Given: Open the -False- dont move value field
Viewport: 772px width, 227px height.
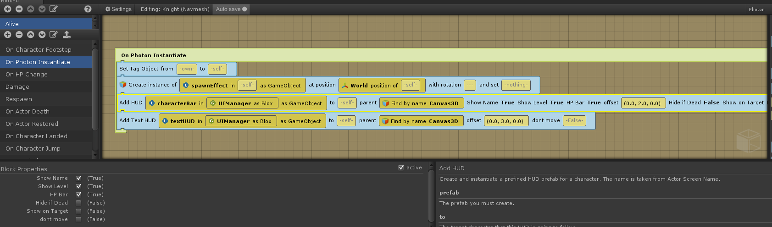Looking at the screenshot, I should click(574, 121).
